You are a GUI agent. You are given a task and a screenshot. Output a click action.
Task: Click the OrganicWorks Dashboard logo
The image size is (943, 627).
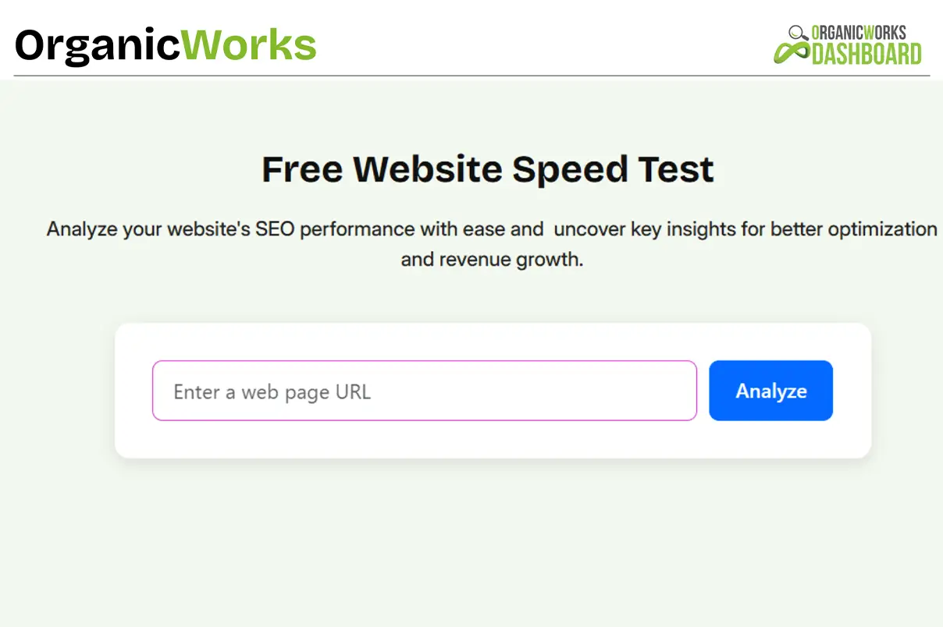[851, 43]
